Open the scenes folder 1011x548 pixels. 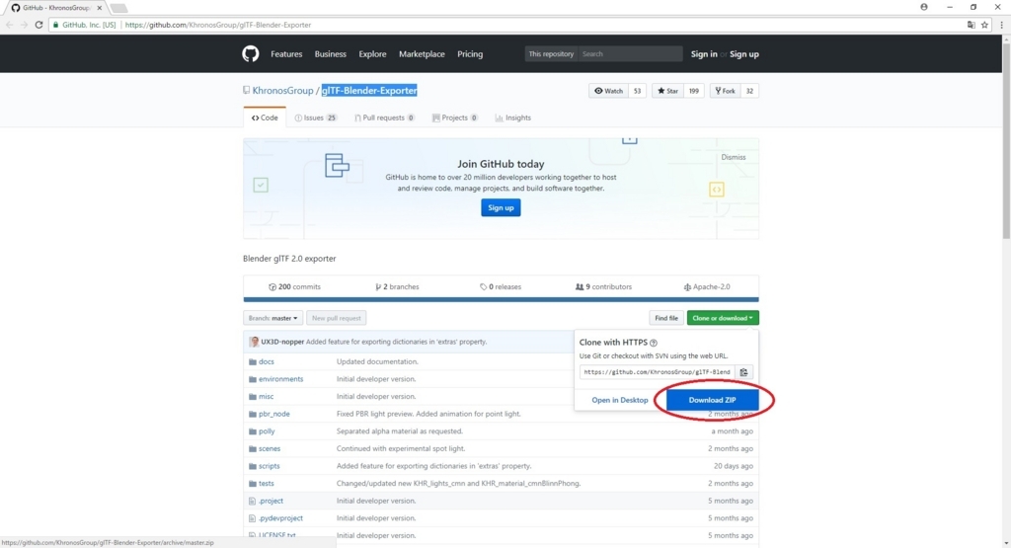click(x=270, y=448)
